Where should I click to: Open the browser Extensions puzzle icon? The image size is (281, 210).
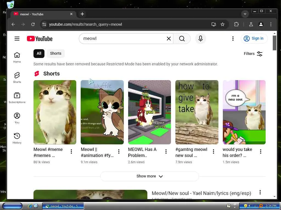236,24
